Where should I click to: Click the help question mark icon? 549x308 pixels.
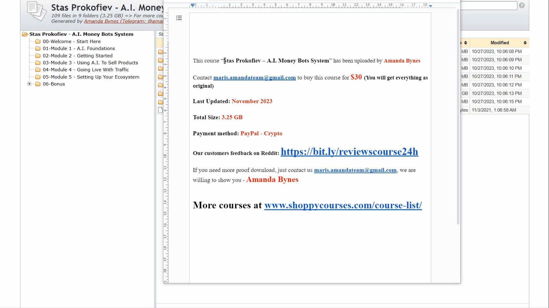click(522, 5)
